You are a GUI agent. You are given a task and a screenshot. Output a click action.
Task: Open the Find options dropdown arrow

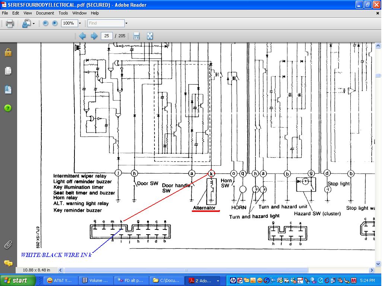tap(126, 23)
